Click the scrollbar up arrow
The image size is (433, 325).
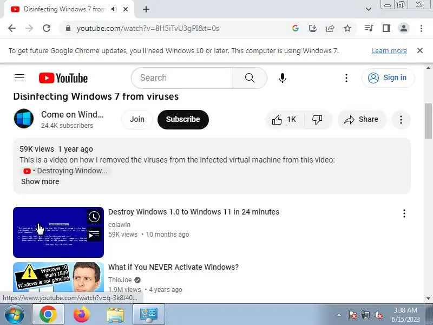click(x=428, y=68)
